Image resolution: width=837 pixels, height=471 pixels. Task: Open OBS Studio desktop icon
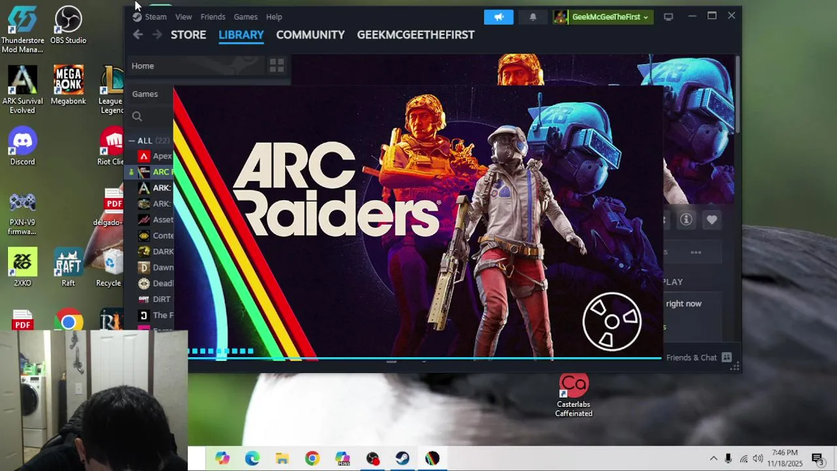[x=68, y=26]
